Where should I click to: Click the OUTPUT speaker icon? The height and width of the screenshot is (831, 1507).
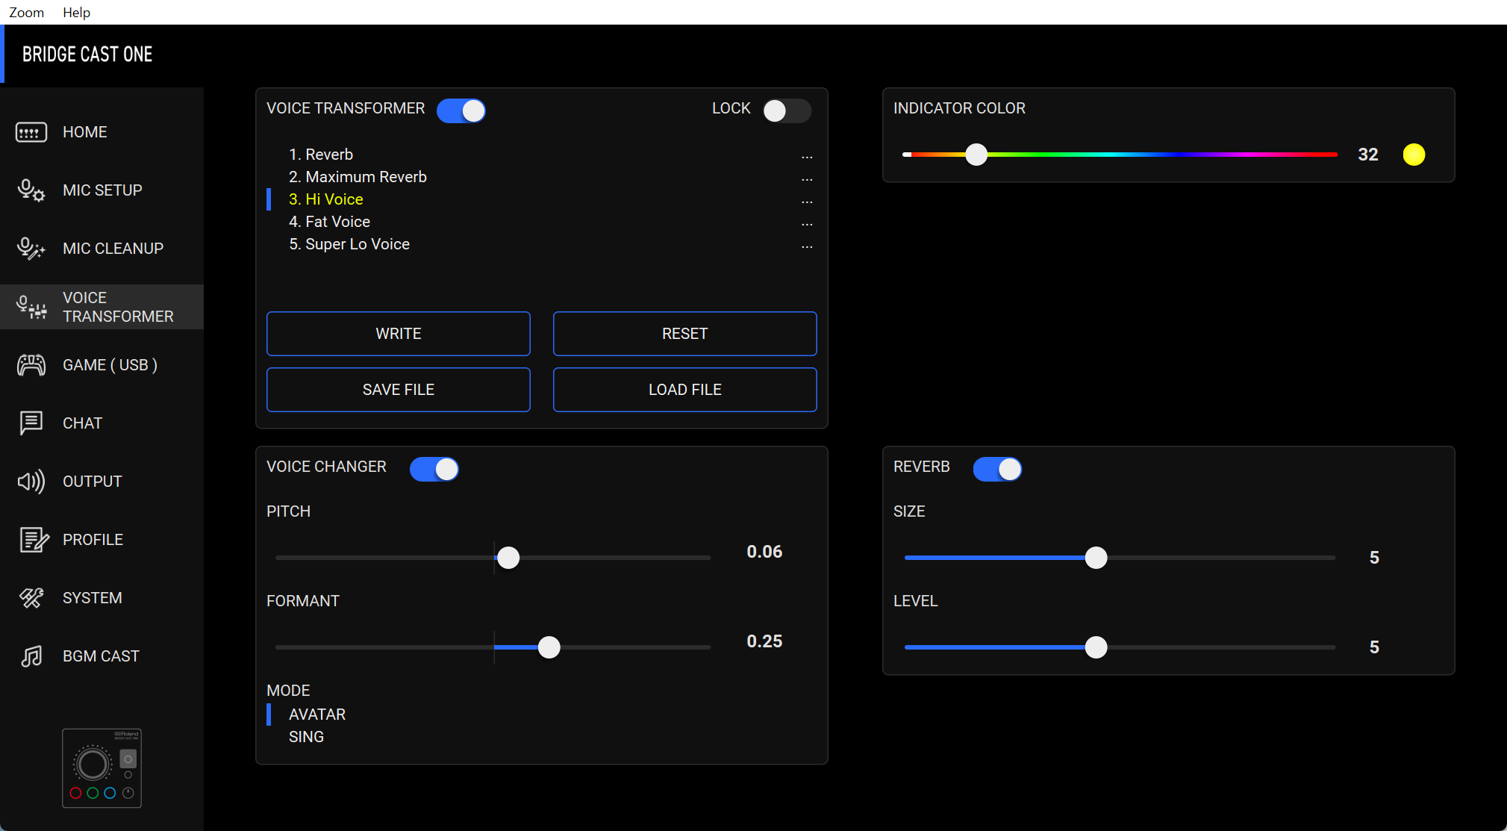click(31, 482)
